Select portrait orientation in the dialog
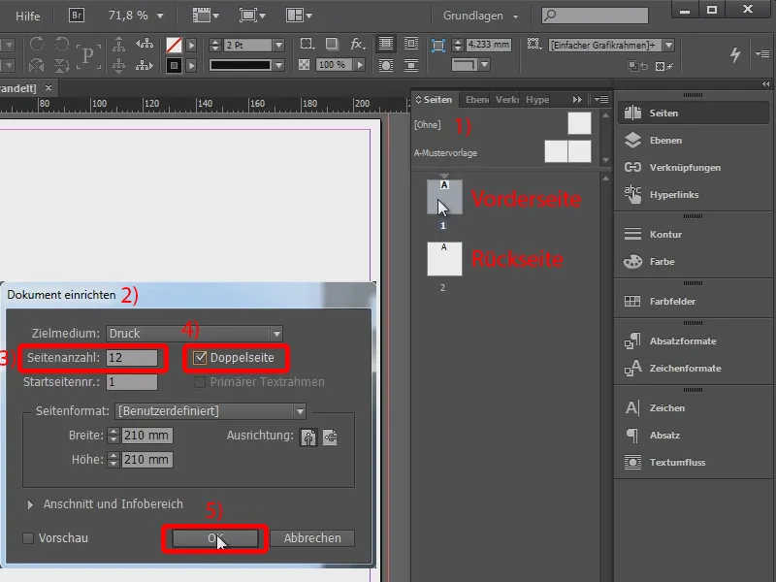The image size is (776, 582). point(308,437)
